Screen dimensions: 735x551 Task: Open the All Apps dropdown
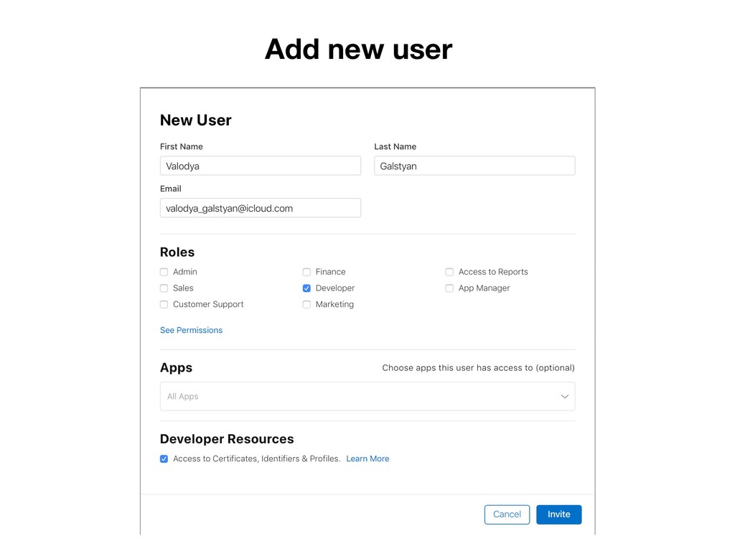coord(367,396)
